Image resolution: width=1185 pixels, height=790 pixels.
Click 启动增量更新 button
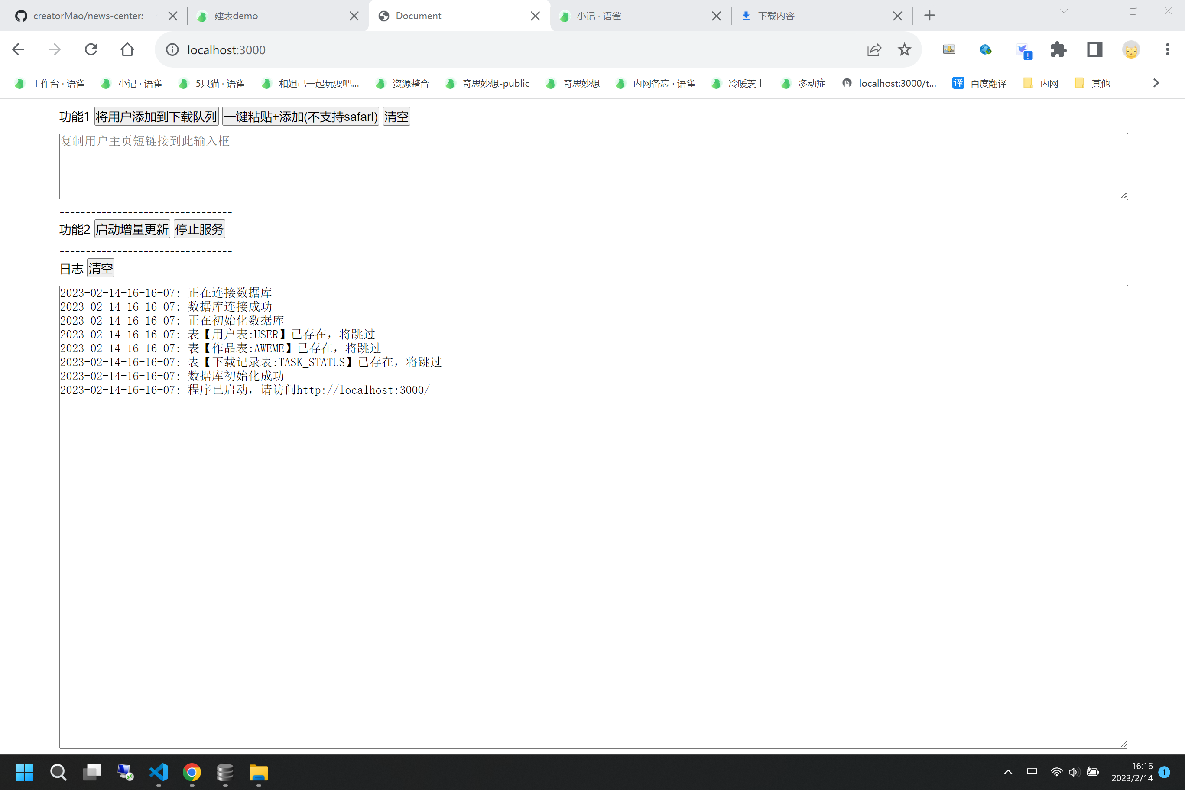pos(132,230)
